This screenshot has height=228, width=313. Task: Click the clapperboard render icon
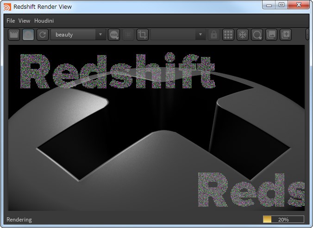point(14,35)
